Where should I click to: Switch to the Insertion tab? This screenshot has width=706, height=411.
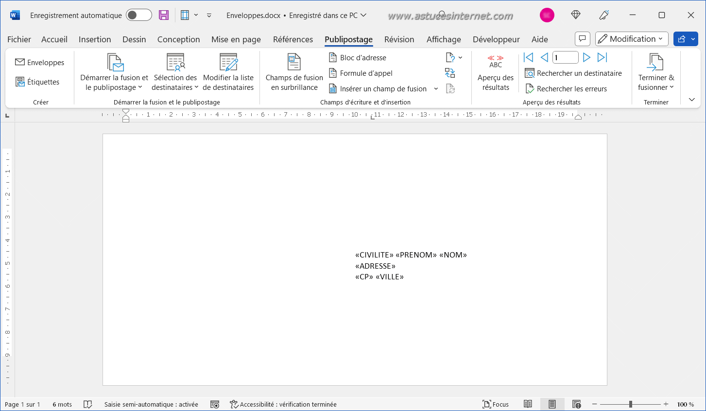tap(95, 39)
